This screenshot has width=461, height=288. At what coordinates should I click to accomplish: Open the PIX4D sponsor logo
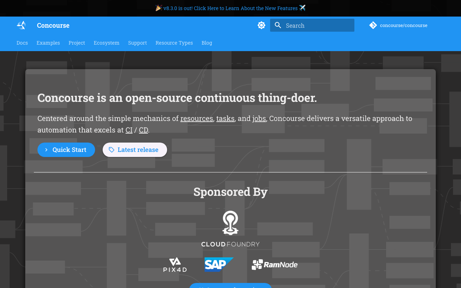175,265
